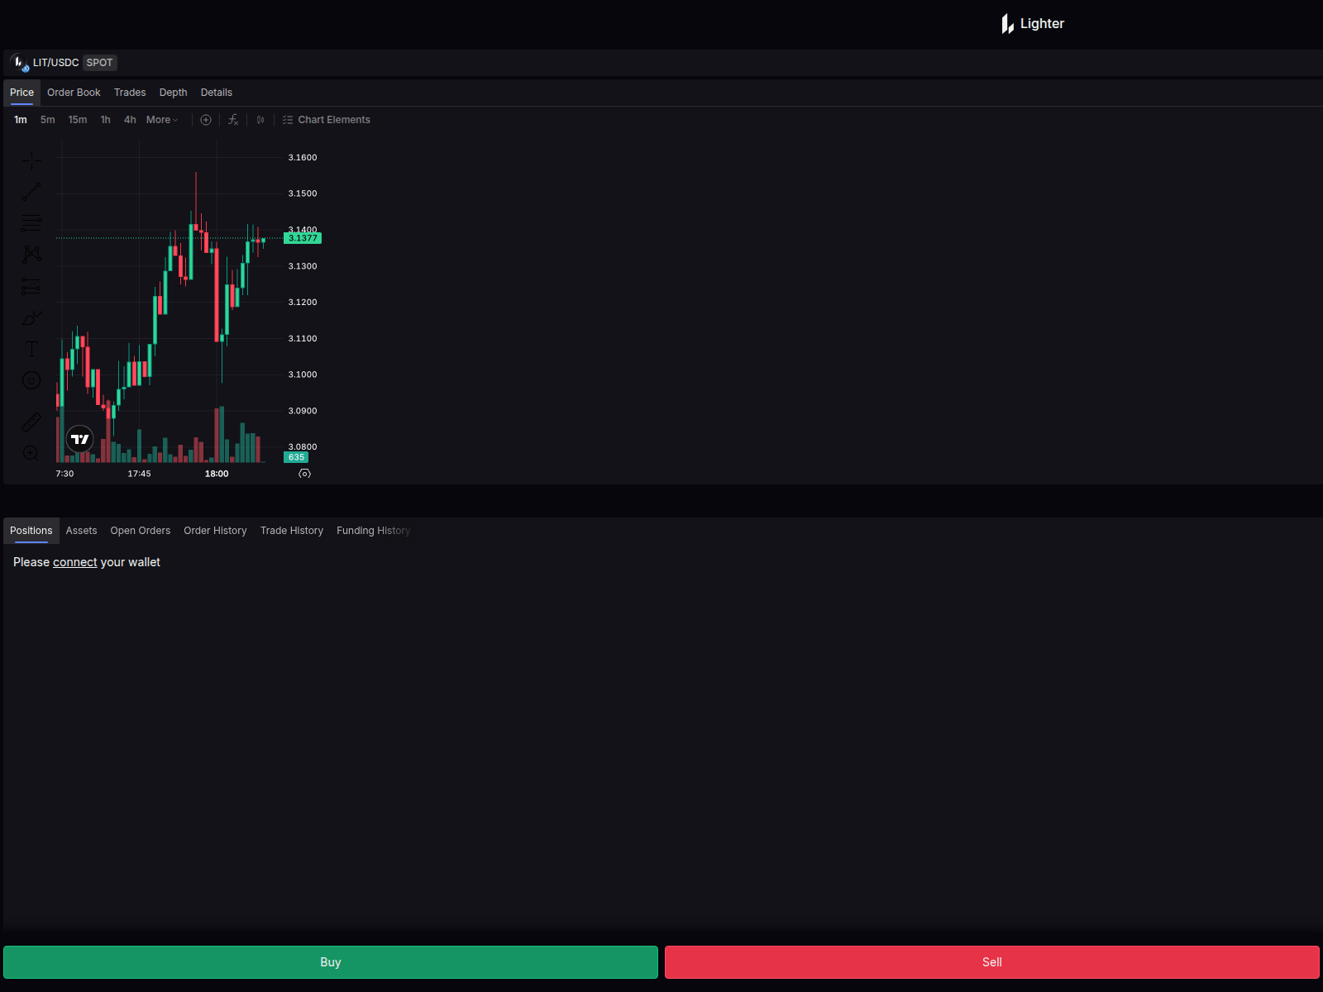This screenshot has height=992, width=1323.
Task: Select the horizontal lines Fibonacci tool
Action: [31, 223]
